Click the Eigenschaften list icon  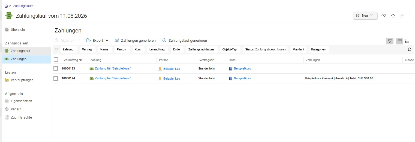(x=7, y=101)
